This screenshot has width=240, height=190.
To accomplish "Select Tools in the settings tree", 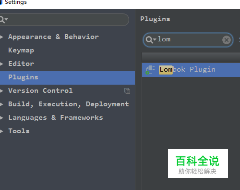I will point(19,131).
